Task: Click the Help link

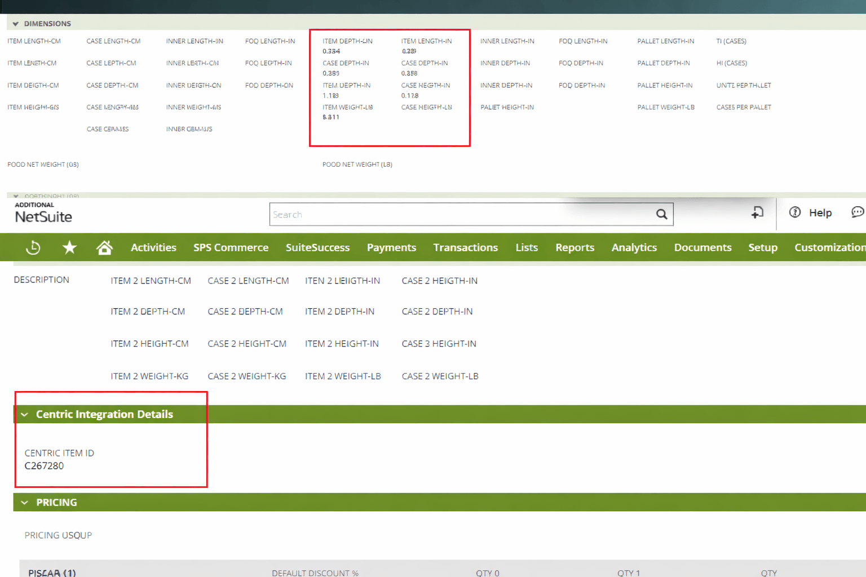Action: pos(821,212)
